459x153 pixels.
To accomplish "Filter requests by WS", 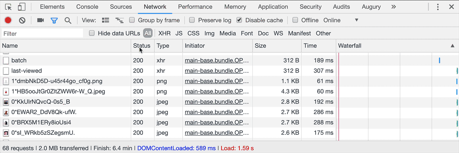I will pyautogui.click(x=278, y=33).
